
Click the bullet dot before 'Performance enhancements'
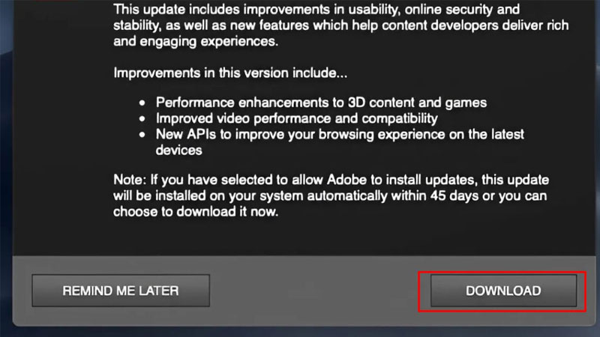pyautogui.click(x=143, y=103)
